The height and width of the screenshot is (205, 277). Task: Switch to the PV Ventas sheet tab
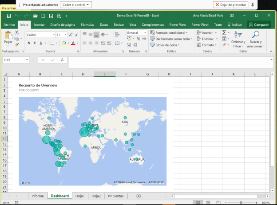click(116, 196)
